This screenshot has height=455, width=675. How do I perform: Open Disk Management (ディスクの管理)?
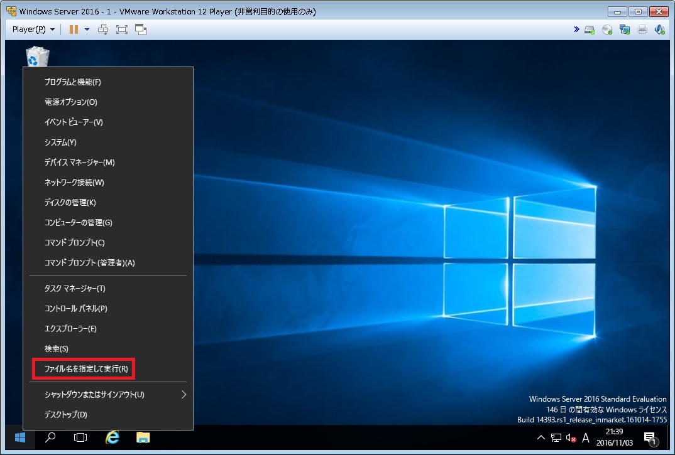coord(107,203)
